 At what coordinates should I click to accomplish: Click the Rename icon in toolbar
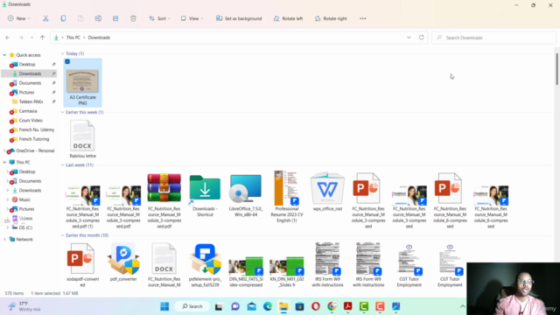[x=98, y=18]
